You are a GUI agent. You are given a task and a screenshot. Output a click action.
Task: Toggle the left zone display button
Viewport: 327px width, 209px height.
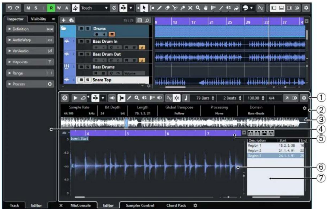click(274, 8)
